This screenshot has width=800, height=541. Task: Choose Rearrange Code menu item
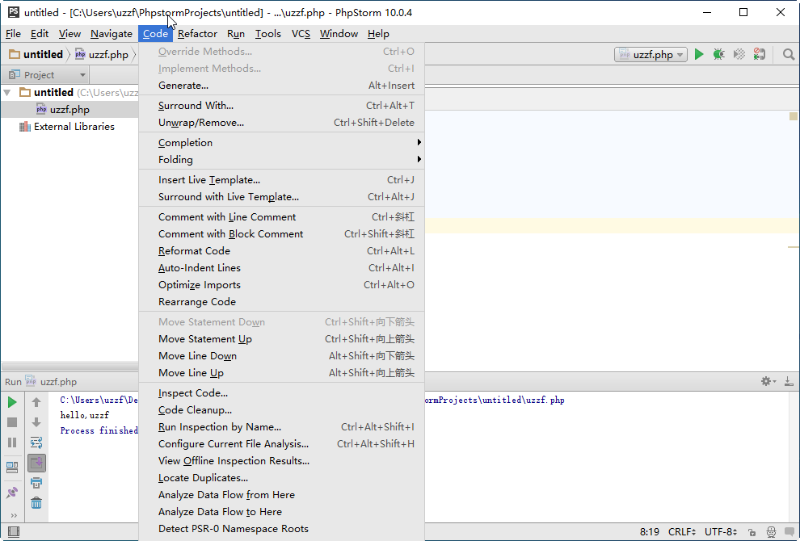282,302
